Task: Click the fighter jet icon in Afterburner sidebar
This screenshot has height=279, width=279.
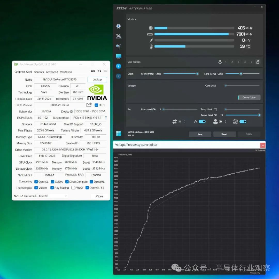Action: (x=119, y=36)
